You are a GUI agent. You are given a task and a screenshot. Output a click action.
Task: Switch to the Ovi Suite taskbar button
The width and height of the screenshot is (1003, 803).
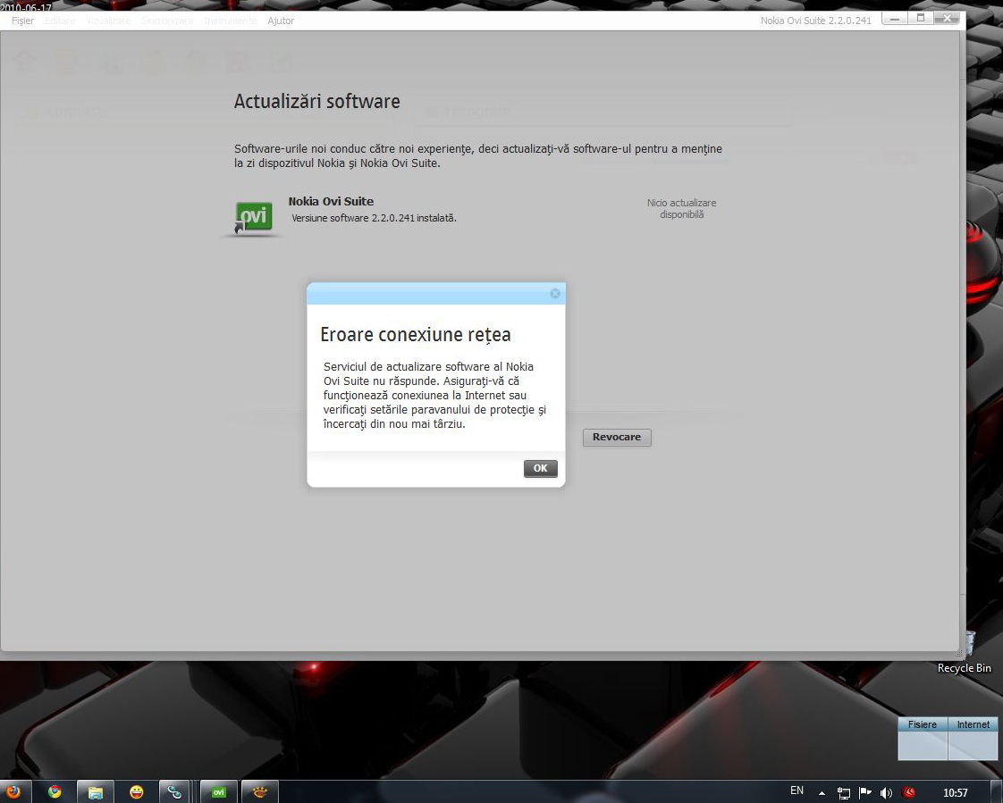(x=219, y=791)
